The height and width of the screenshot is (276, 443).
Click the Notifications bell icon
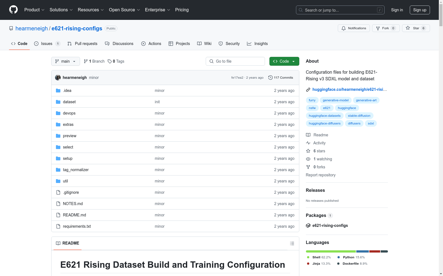344,28
